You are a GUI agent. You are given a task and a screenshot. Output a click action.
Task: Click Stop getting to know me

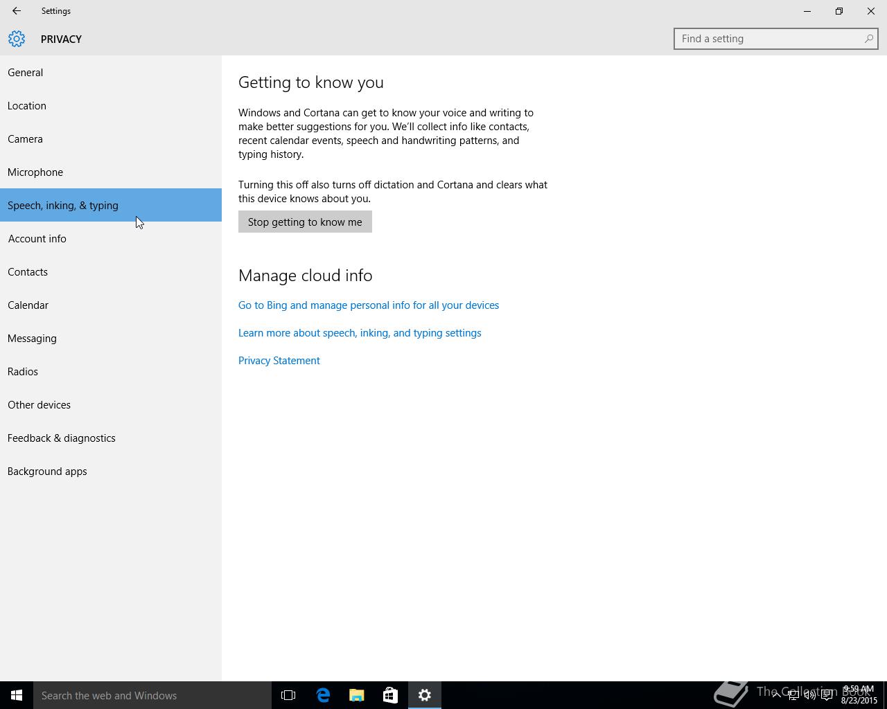coord(305,222)
